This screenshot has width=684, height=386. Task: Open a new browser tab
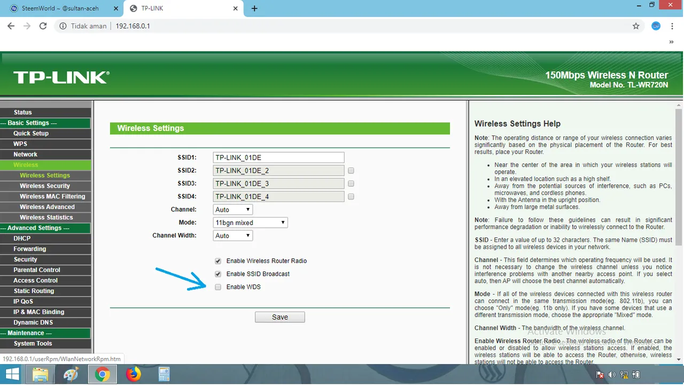tap(254, 9)
